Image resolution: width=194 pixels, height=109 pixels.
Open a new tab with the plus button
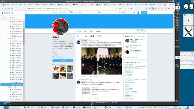(170, 5)
